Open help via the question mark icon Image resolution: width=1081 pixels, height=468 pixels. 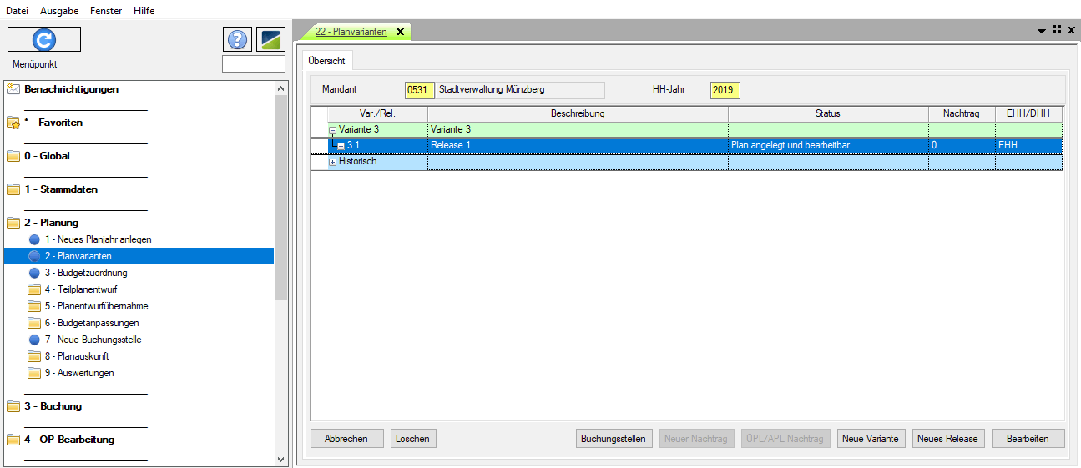point(237,39)
